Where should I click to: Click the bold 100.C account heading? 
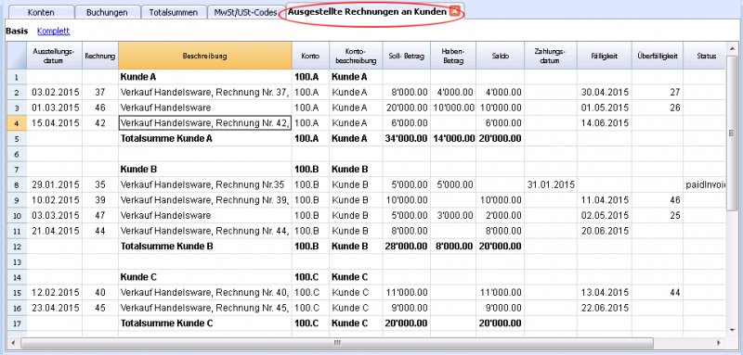[x=310, y=277]
